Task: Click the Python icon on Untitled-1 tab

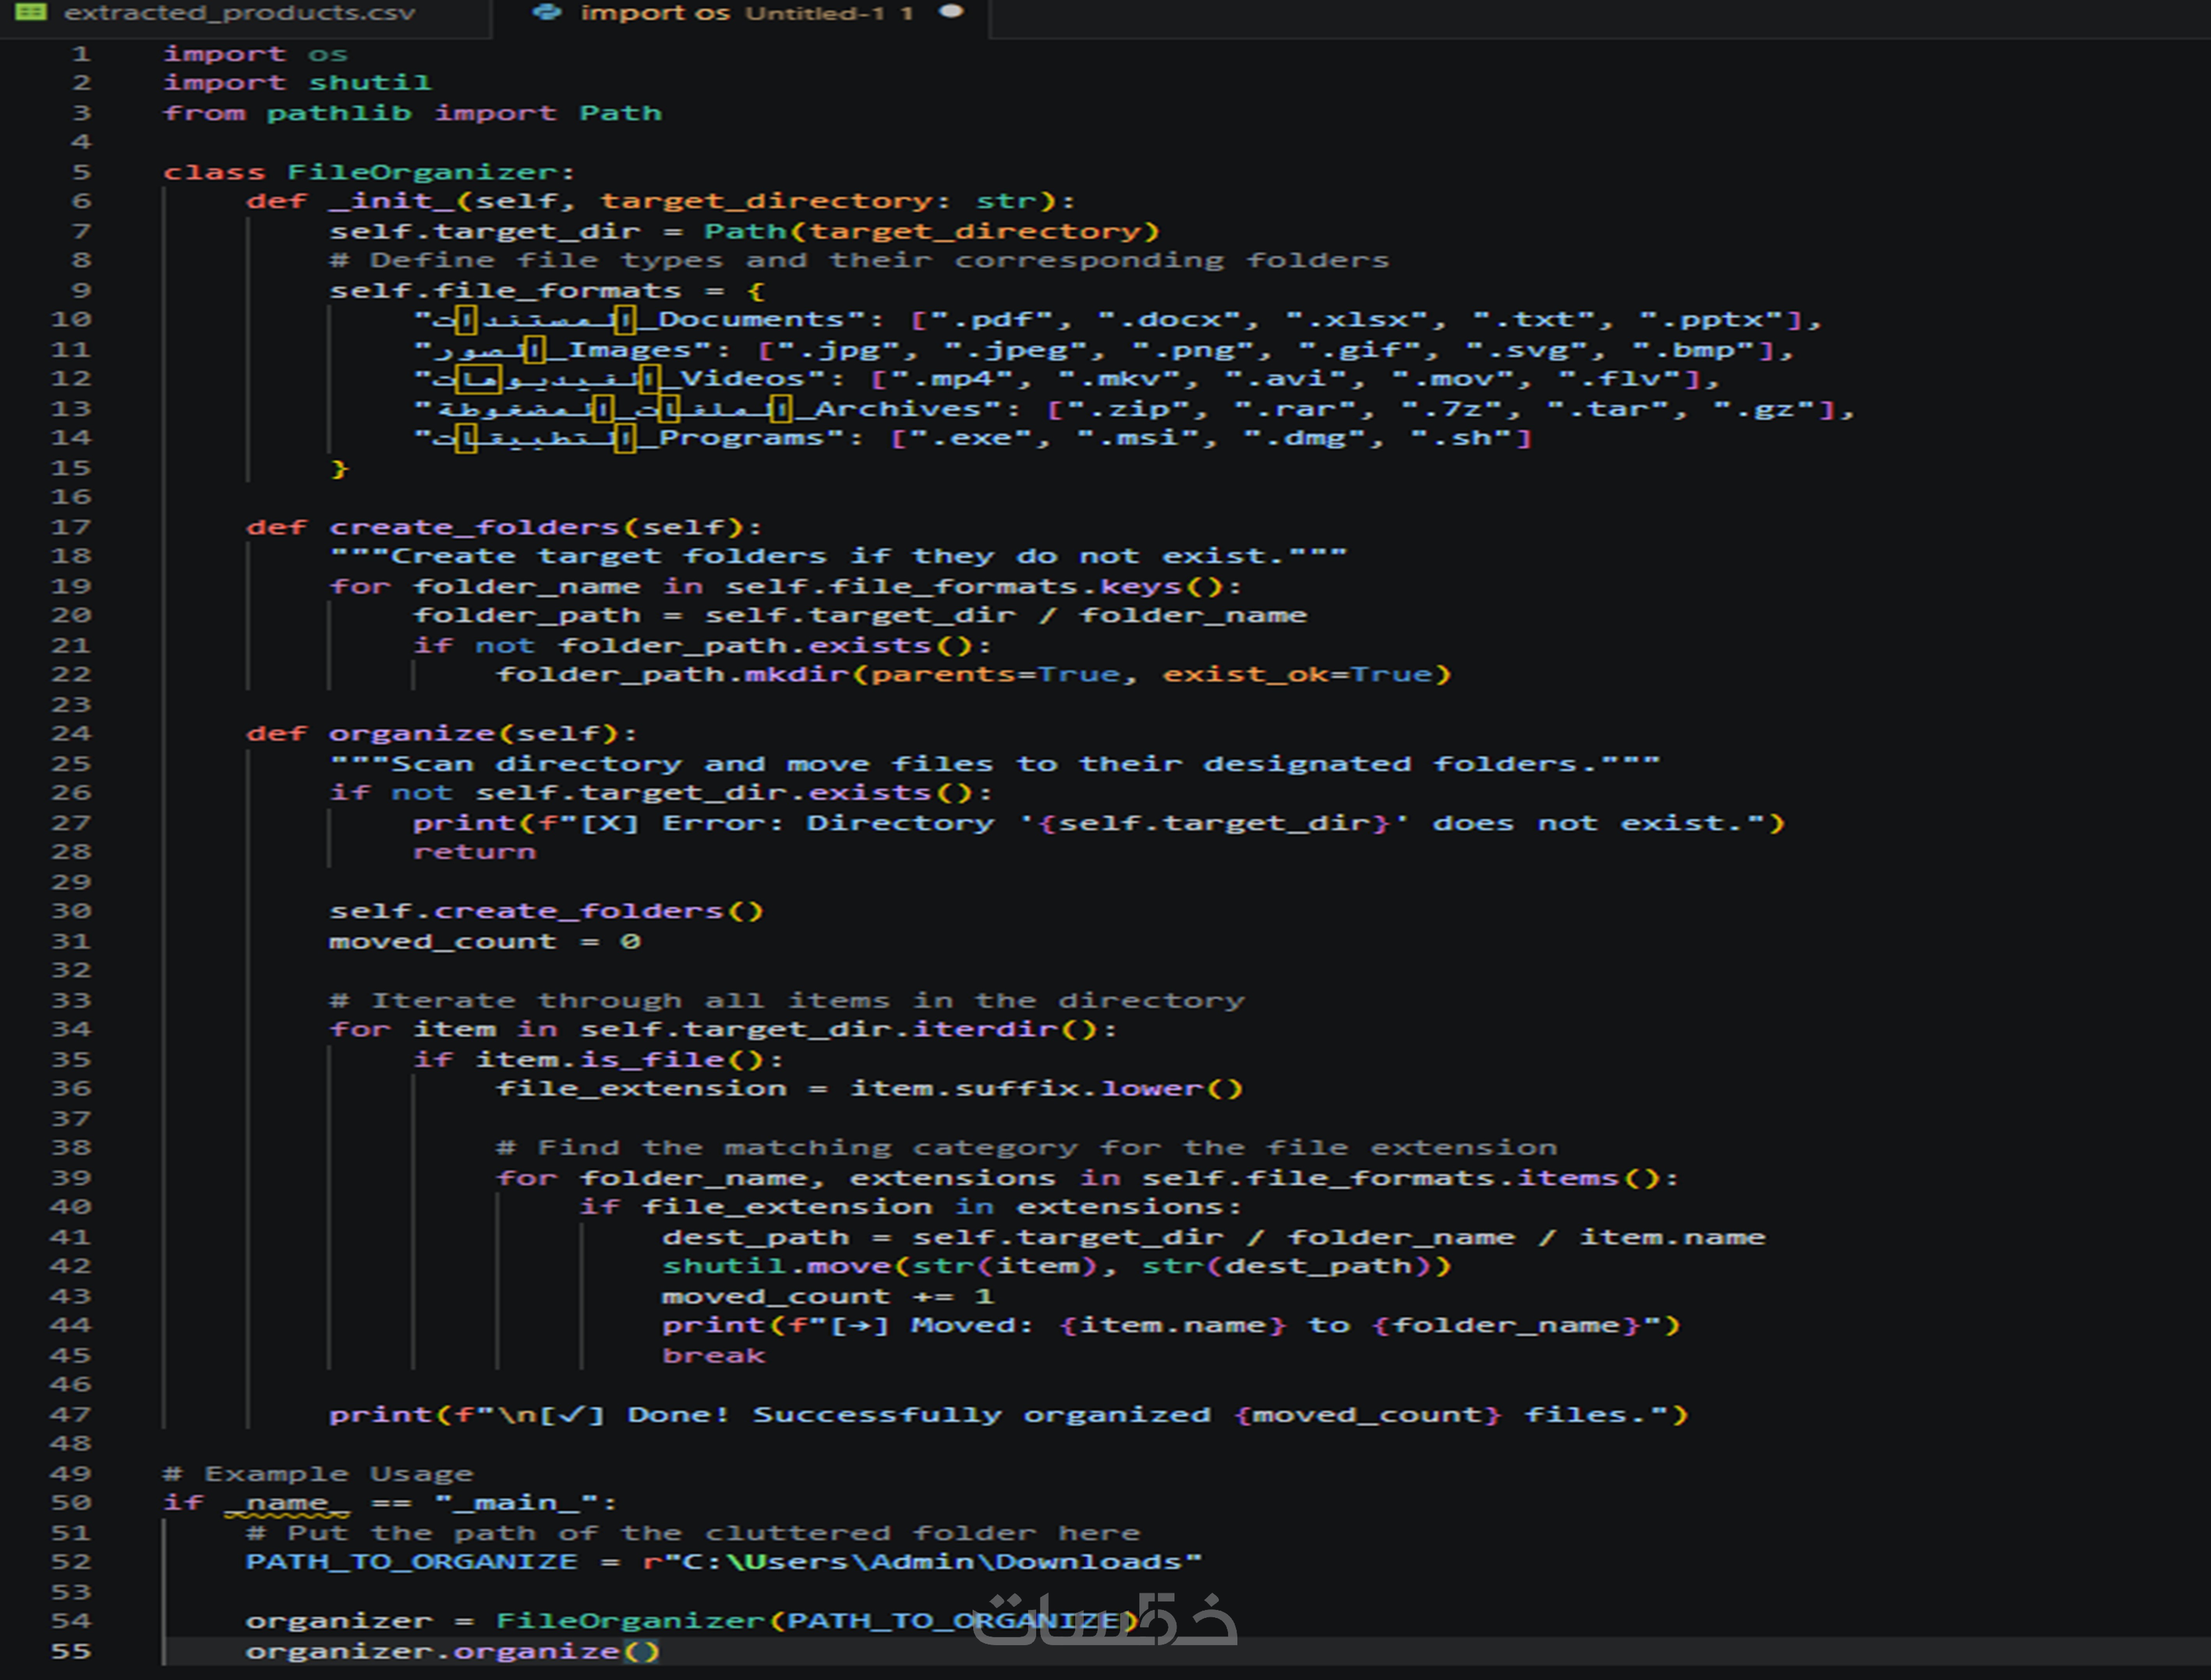Action: pos(546,13)
